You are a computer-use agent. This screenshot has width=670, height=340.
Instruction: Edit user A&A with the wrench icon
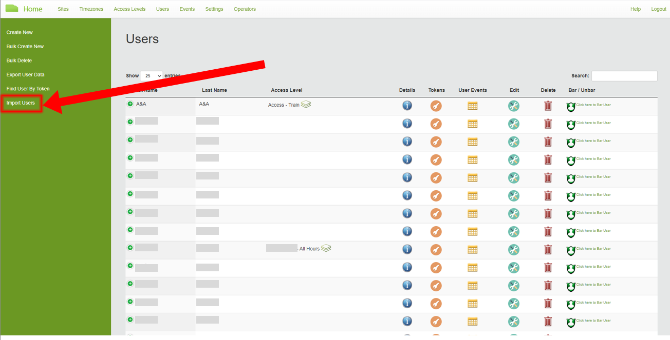click(x=513, y=106)
